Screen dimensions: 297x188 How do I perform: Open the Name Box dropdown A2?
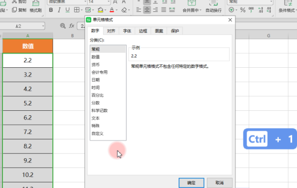coord(43,26)
